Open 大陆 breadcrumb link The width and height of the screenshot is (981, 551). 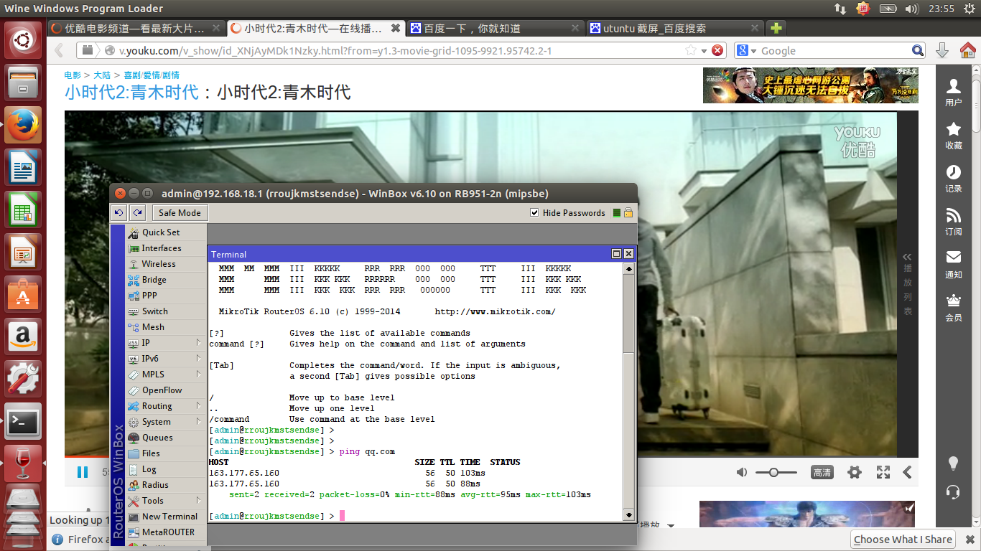click(x=102, y=75)
